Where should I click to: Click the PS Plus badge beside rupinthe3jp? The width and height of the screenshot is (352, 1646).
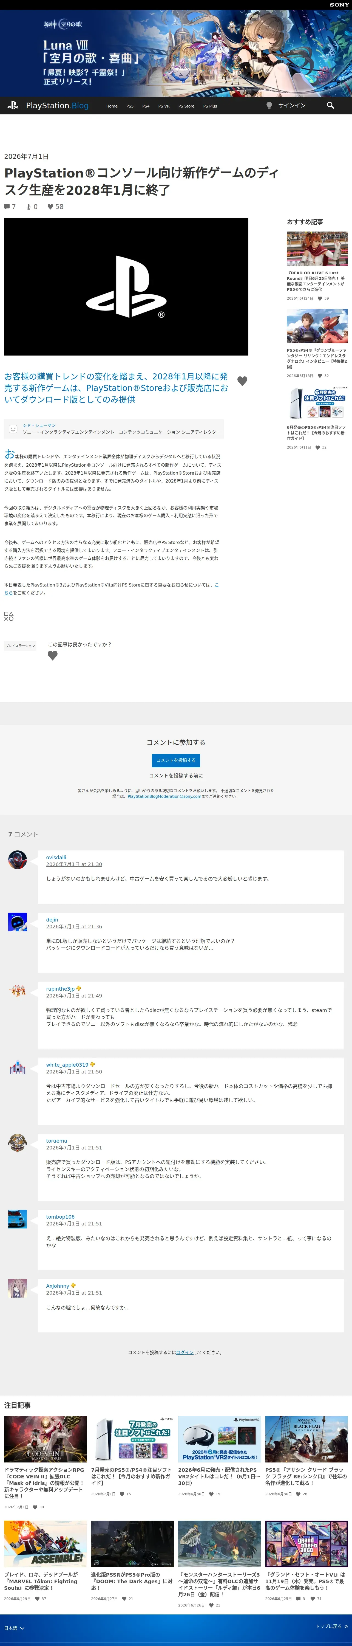click(x=79, y=988)
